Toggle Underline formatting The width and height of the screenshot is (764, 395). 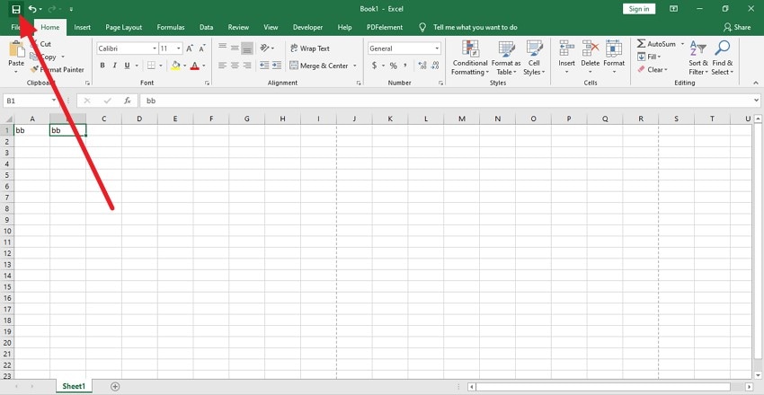[127, 66]
